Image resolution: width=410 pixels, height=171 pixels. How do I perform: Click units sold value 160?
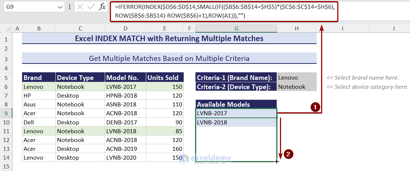(165, 149)
